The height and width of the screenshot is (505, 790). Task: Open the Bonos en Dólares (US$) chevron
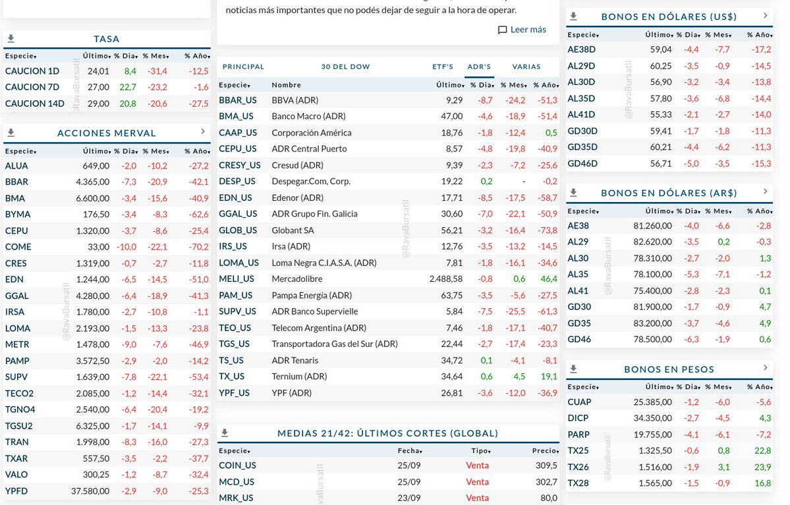(x=766, y=16)
